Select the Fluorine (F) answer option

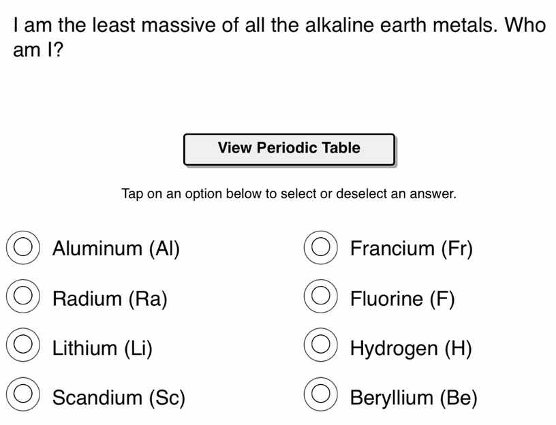tap(320, 296)
